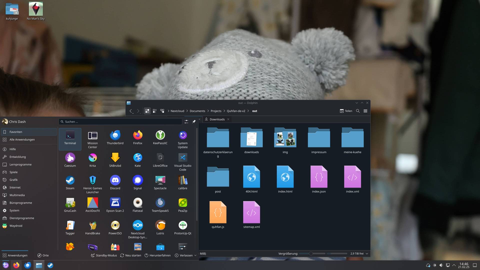Click Standby-Modus button

click(104, 255)
